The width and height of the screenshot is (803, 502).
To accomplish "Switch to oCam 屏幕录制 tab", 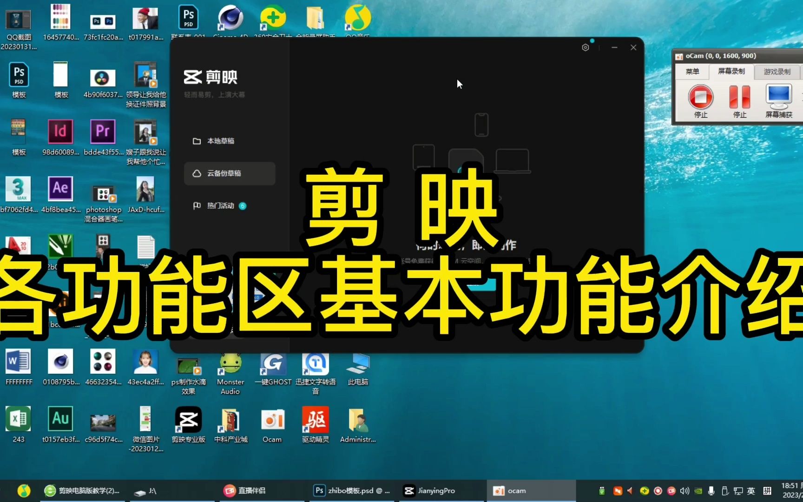I will (731, 71).
